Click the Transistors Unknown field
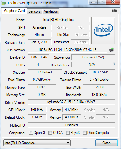Viewport: 121px width, 149px height. 80,42
